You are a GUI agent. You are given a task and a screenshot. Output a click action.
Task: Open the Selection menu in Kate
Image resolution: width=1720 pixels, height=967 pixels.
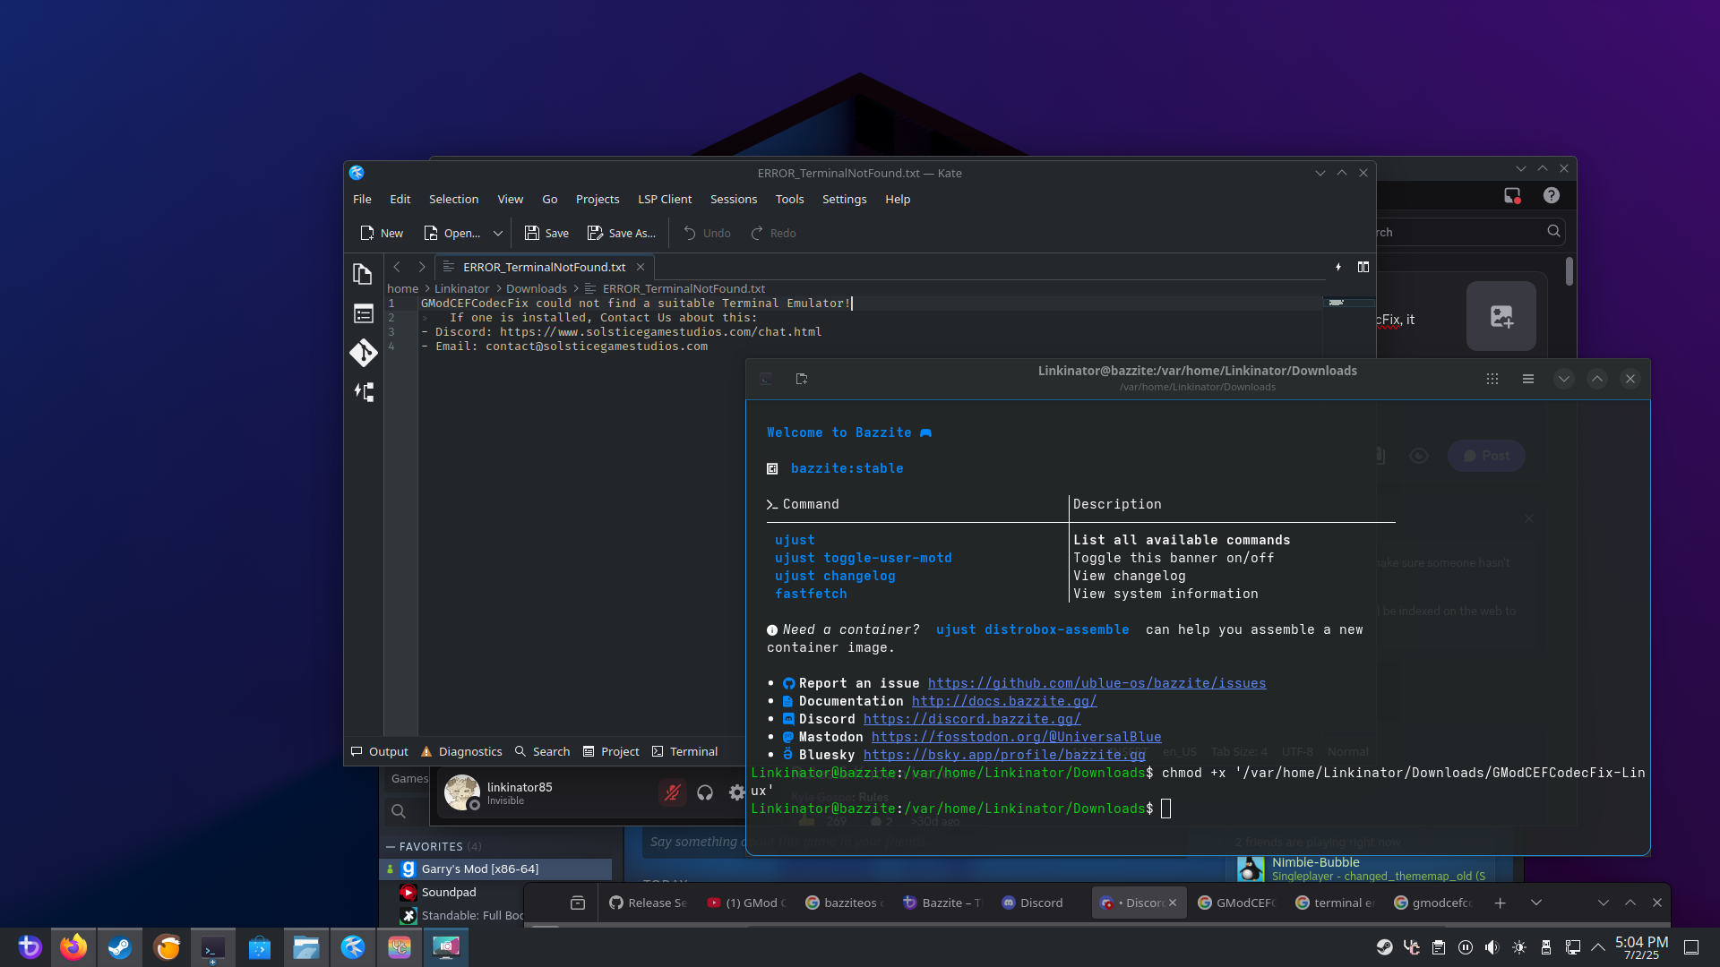453,199
